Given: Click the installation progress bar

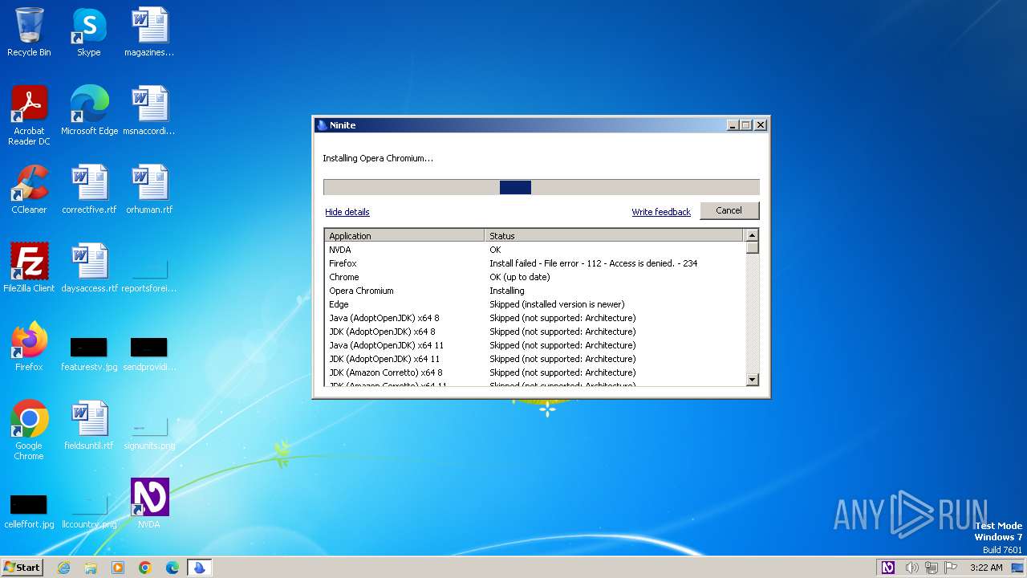Looking at the screenshot, I should (542, 187).
